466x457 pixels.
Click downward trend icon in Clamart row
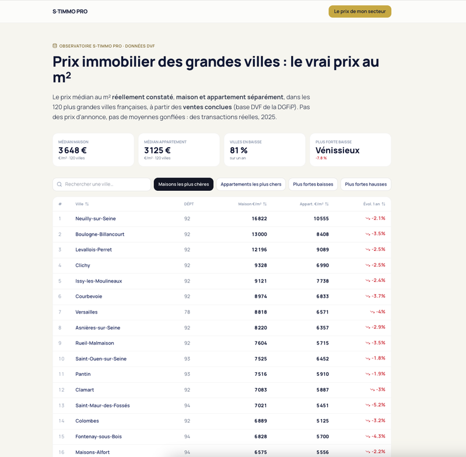point(372,389)
